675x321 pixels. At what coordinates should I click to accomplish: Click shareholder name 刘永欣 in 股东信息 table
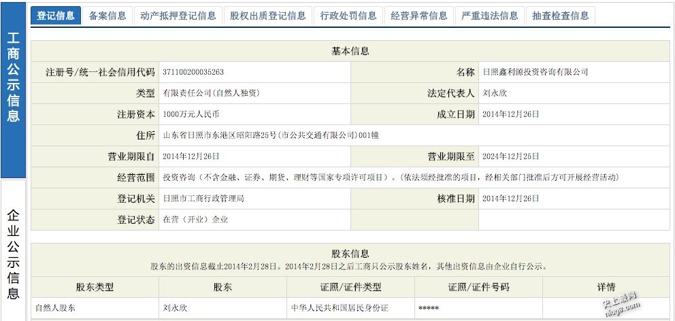pyautogui.click(x=175, y=309)
